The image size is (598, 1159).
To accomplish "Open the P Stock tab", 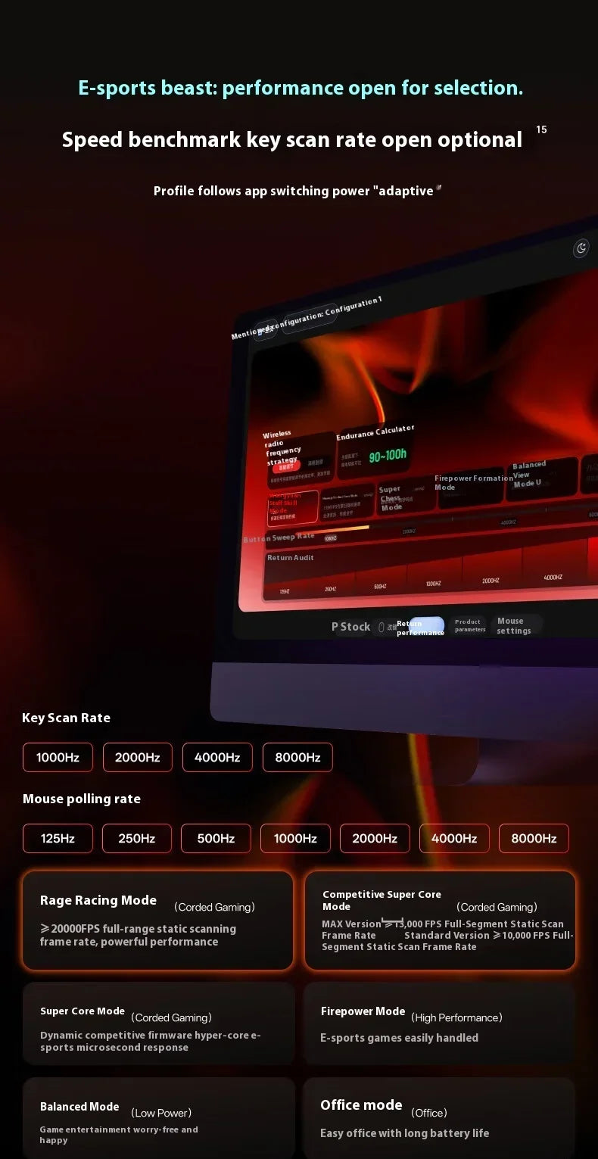I will tap(350, 627).
